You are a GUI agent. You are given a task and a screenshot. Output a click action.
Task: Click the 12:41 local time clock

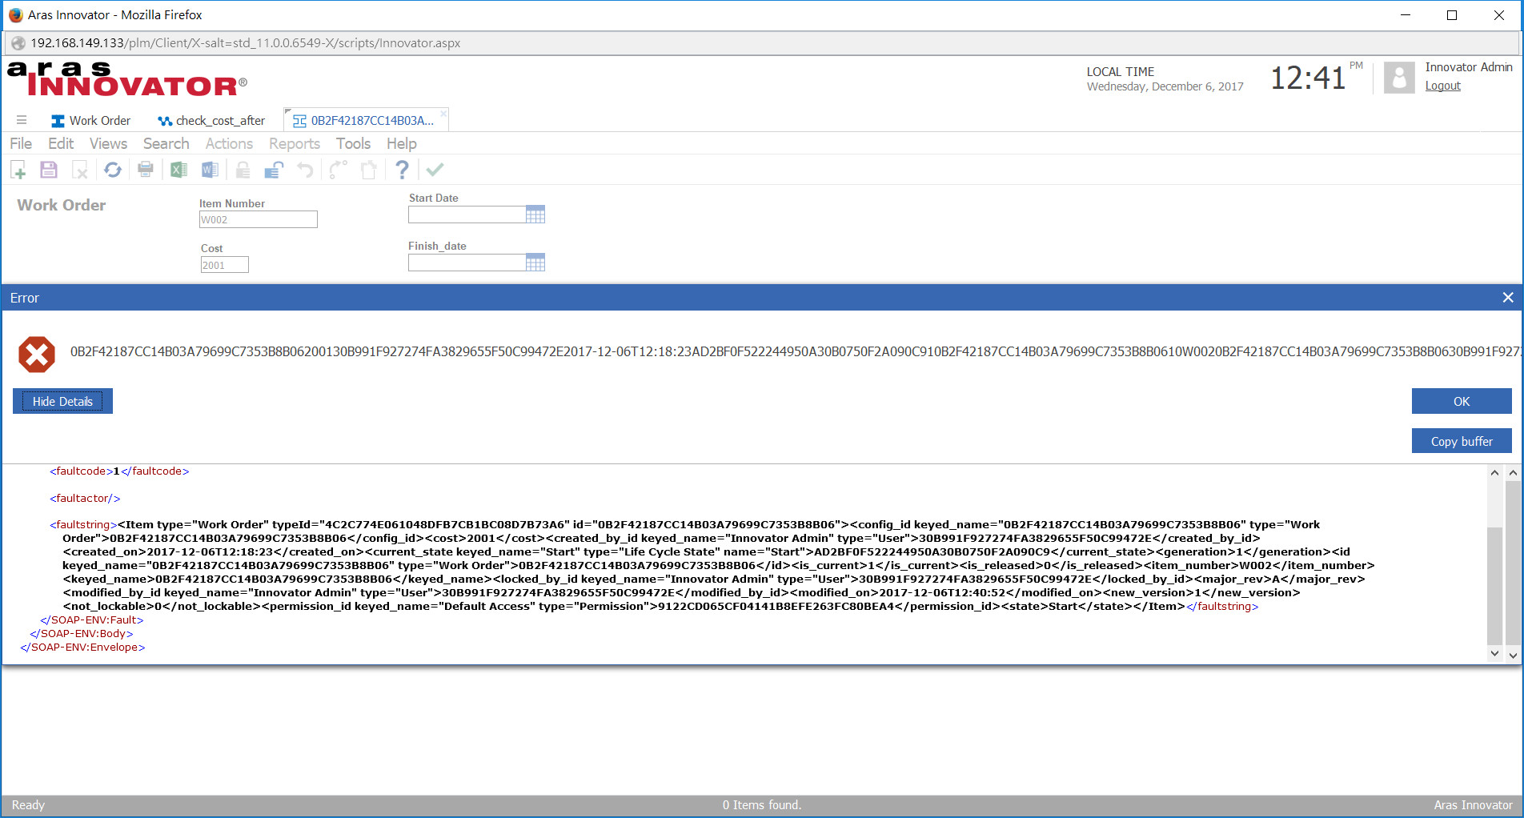pos(1308,78)
